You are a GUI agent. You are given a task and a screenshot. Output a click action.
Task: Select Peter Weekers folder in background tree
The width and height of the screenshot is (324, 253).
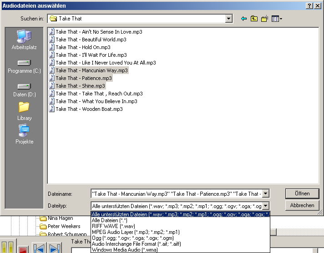tap(60, 226)
